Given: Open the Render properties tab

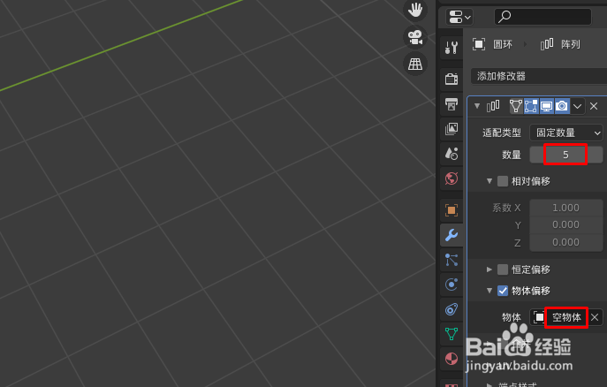Looking at the screenshot, I should (x=451, y=79).
